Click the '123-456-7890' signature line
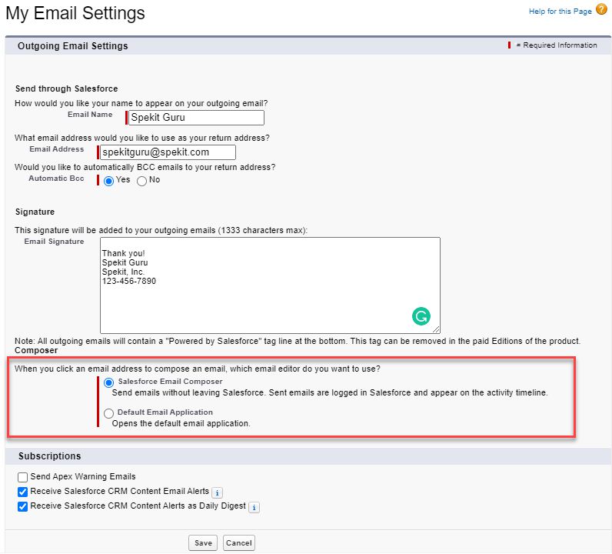The width and height of the screenshot is (612, 554). click(129, 282)
